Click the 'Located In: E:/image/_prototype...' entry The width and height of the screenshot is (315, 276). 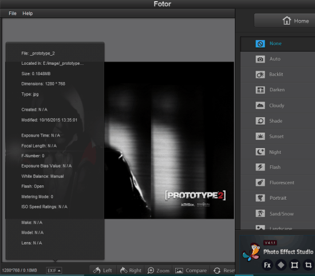[53, 64]
